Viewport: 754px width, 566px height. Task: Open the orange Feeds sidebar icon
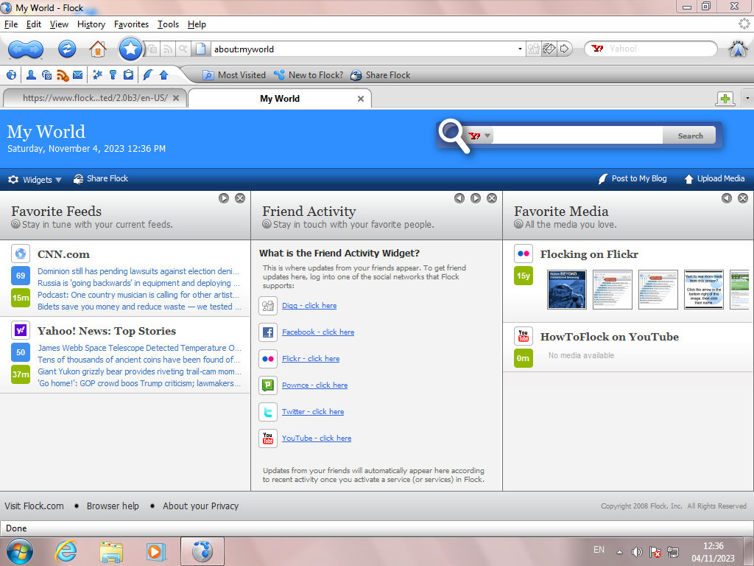[63, 74]
